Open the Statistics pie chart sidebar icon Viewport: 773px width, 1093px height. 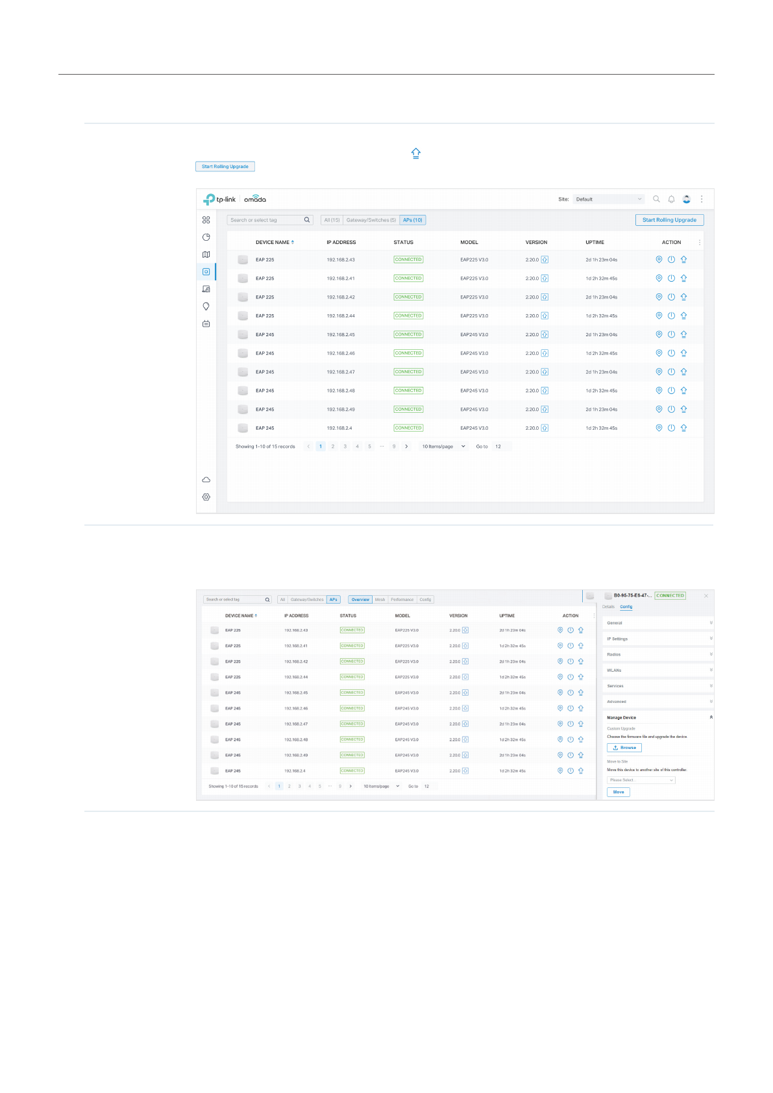point(206,238)
